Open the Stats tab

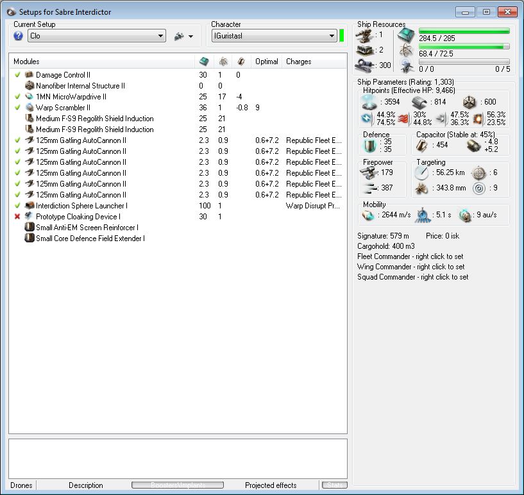click(335, 485)
